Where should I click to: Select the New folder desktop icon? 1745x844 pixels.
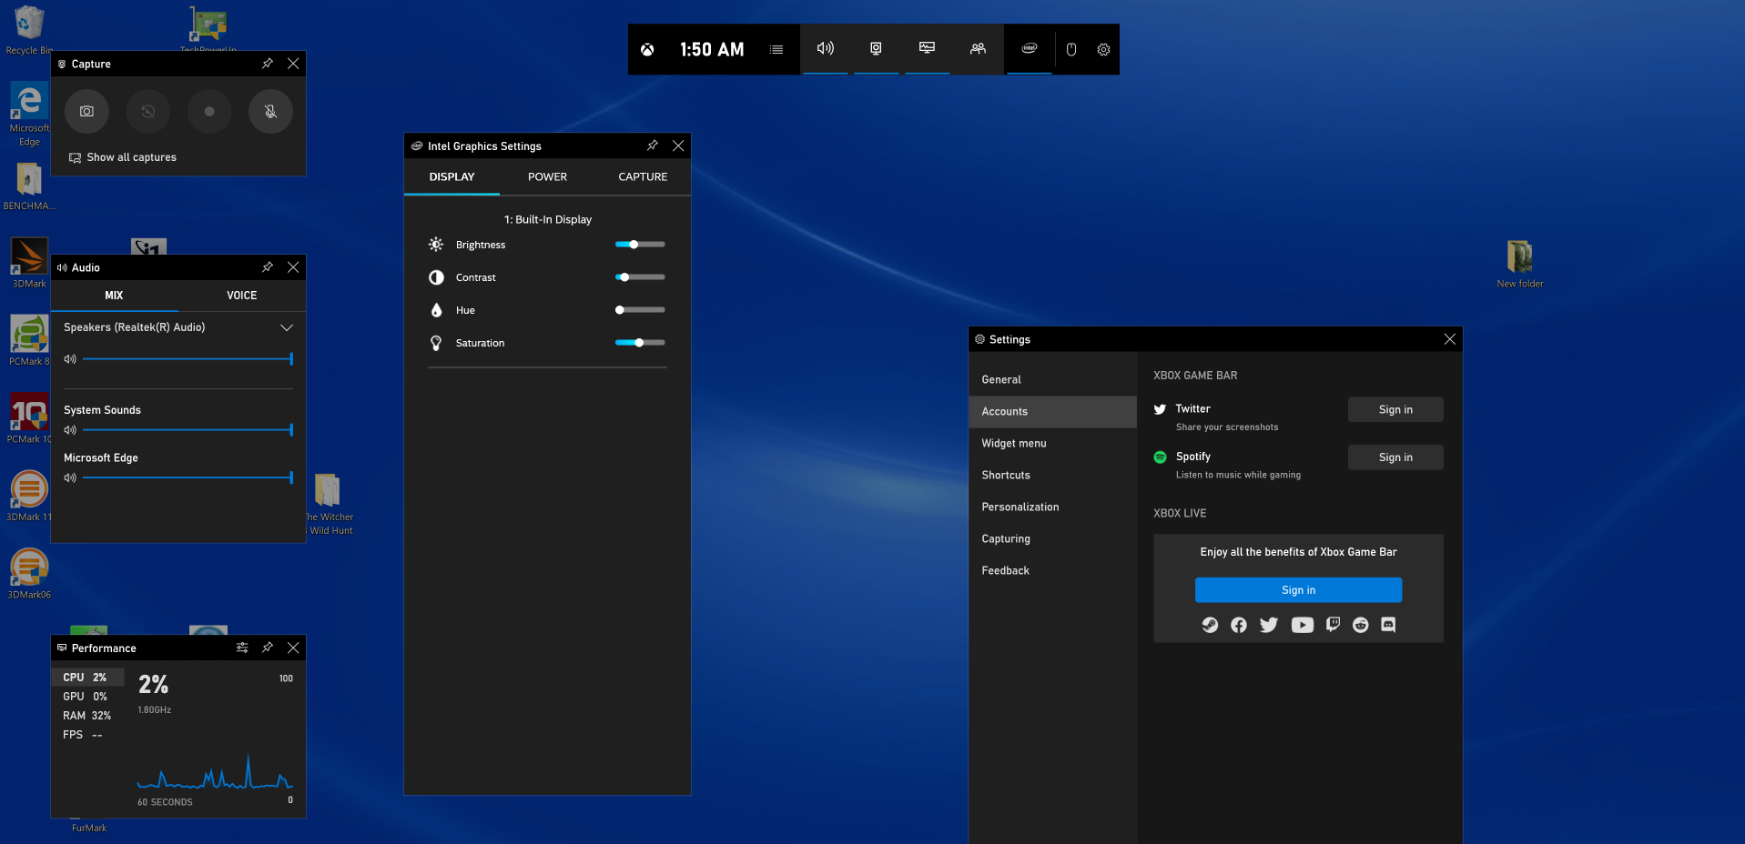[1520, 264]
